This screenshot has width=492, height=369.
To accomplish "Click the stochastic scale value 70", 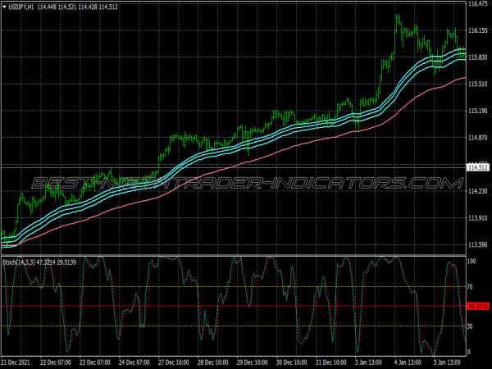I will pyautogui.click(x=470, y=287).
